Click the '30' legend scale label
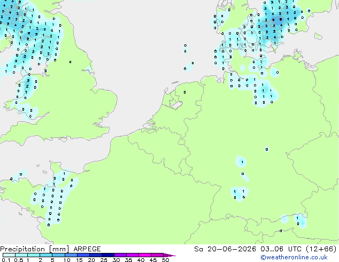The image size is (339, 262). (x=116, y=260)
